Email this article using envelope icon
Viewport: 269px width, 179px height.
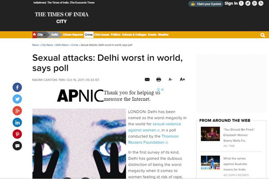point(147,80)
